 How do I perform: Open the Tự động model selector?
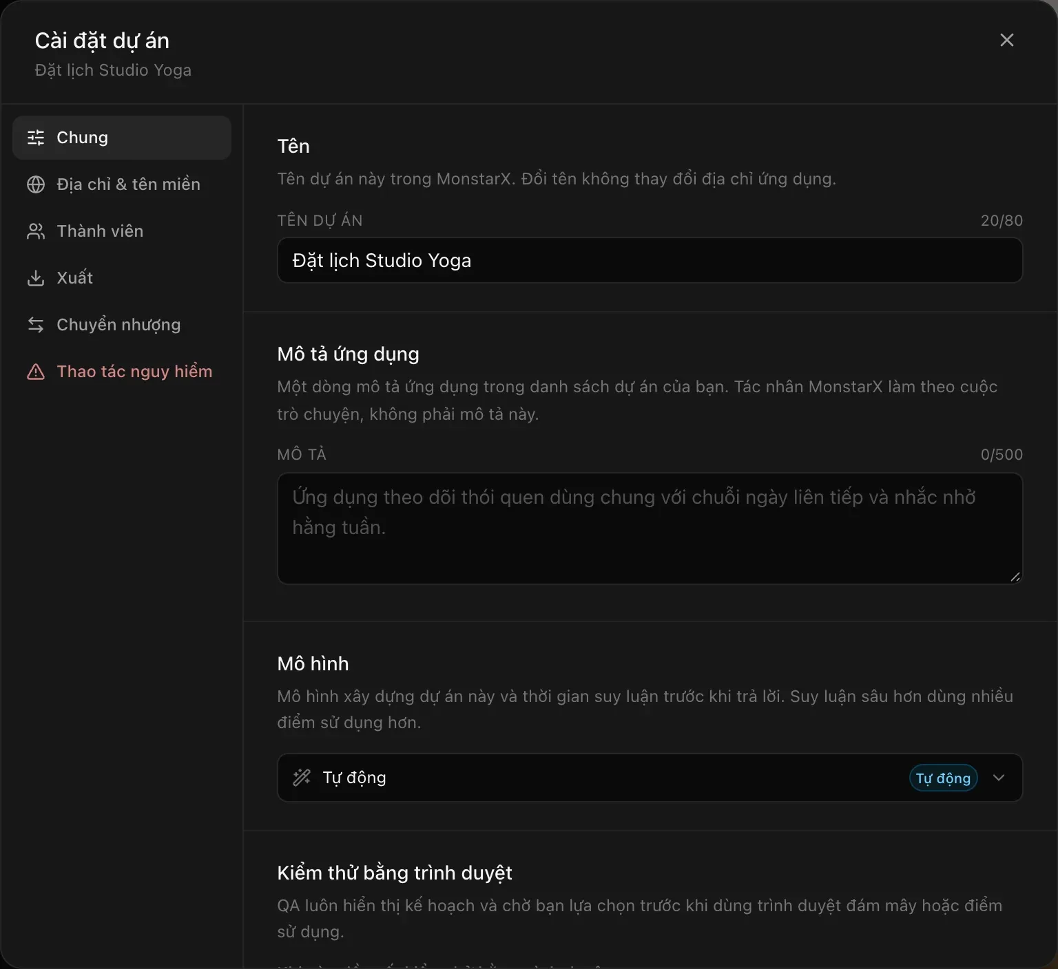pyautogui.click(x=650, y=778)
